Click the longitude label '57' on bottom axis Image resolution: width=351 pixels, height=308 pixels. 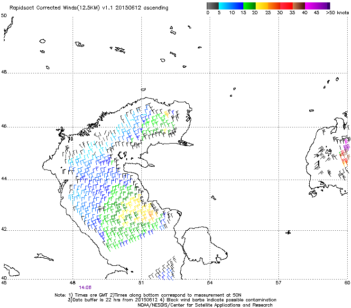click(x=278, y=283)
